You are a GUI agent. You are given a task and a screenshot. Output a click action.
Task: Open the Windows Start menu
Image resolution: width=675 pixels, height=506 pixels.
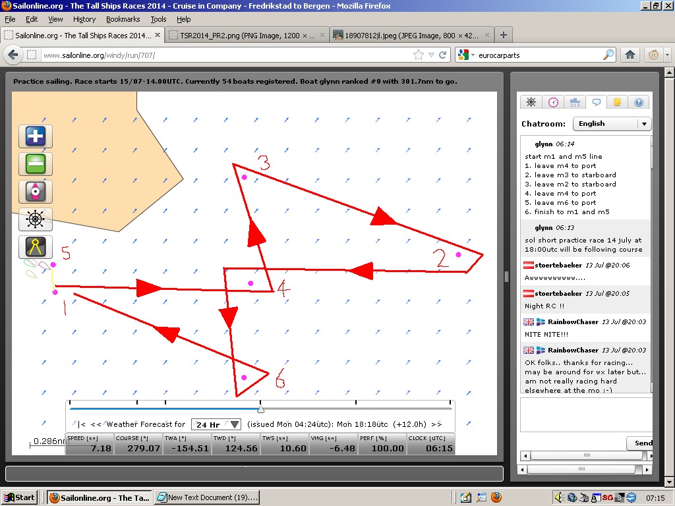point(19,497)
